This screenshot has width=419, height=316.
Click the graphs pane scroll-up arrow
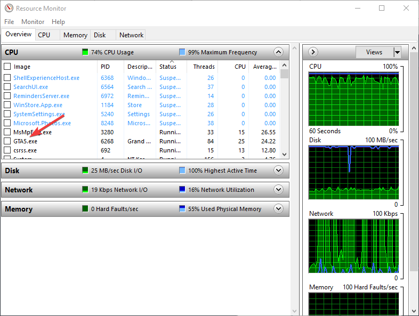tap(414, 48)
